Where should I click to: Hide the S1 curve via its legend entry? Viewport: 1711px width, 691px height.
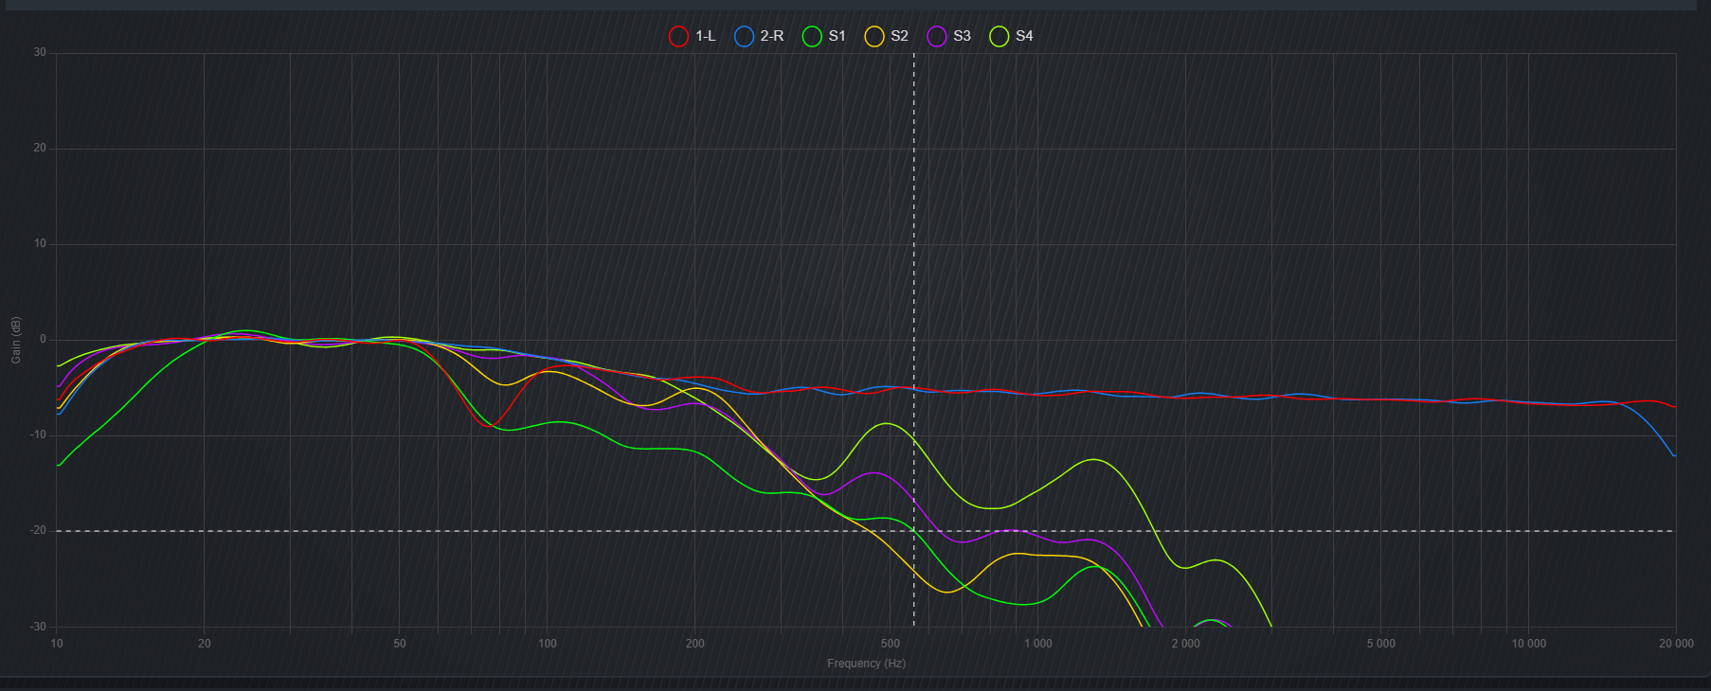click(x=824, y=37)
